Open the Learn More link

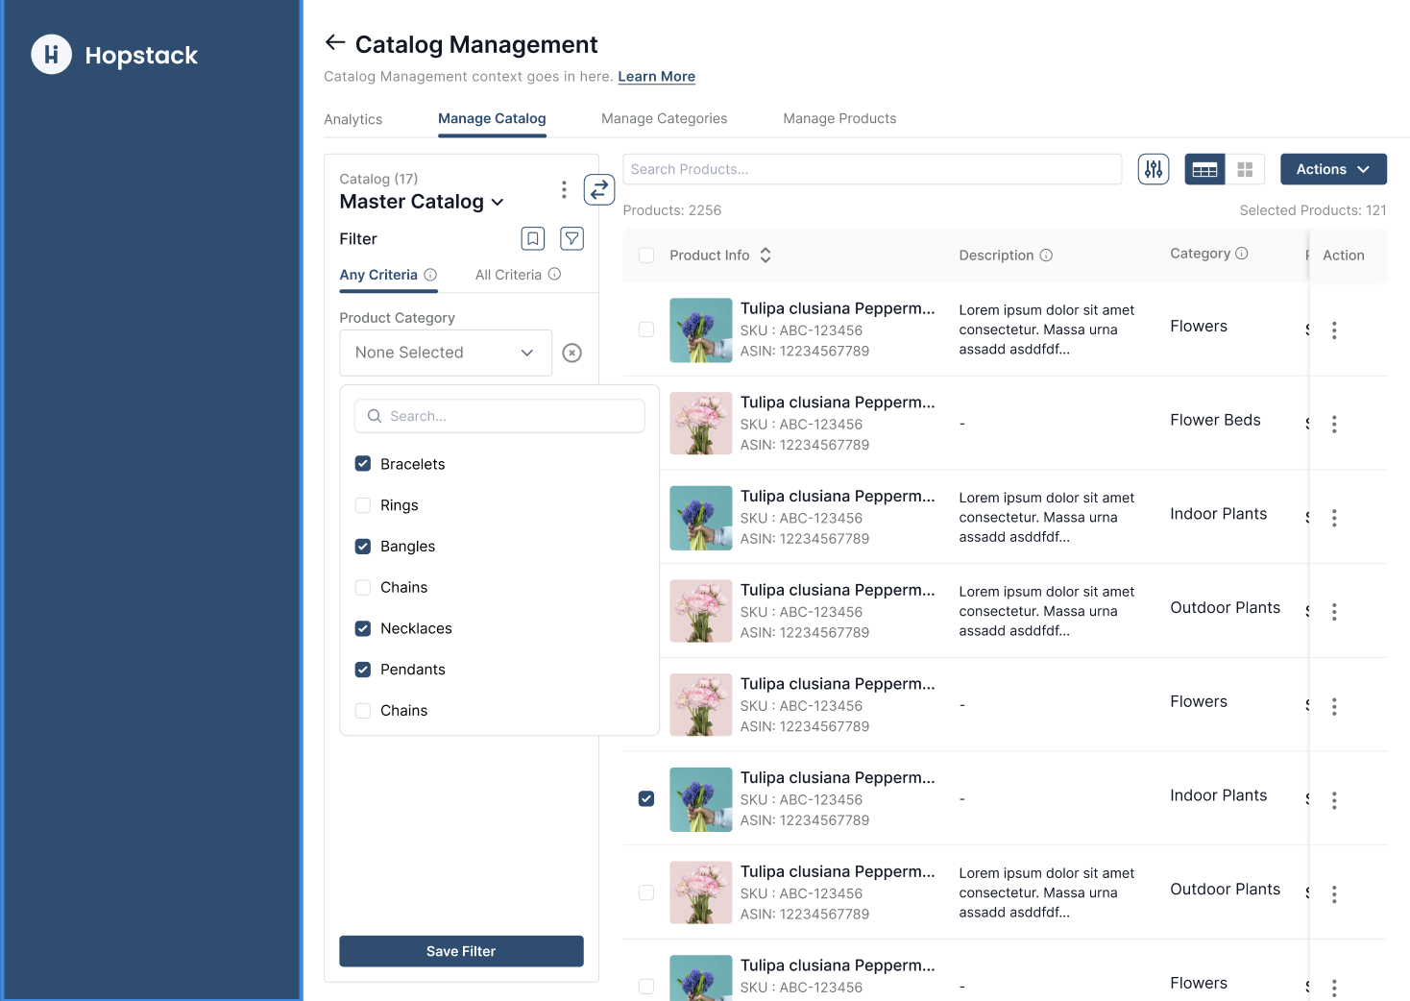click(656, 77)
